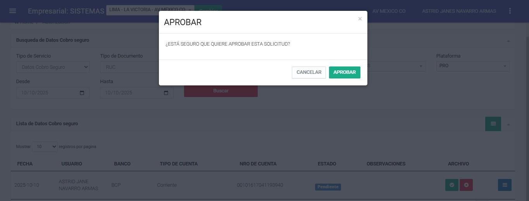This screenshot has height=201, width=529.
Task: Close the APROBAR dialog with X
Action: [360, 19]
